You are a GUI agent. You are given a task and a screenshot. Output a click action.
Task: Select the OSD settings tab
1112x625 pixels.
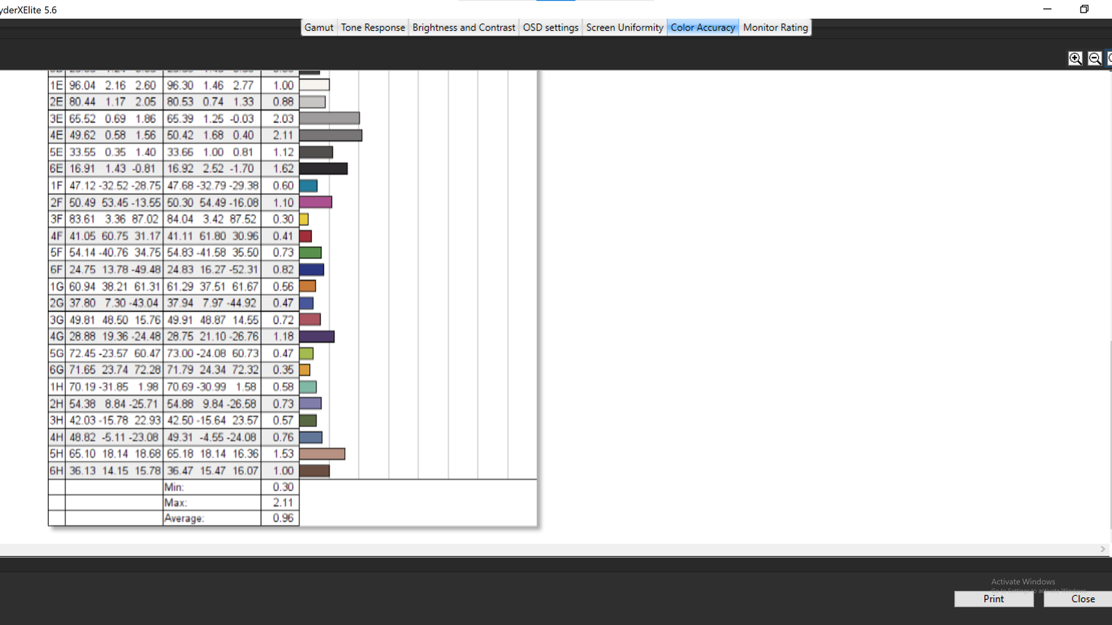tap(550, 27)
